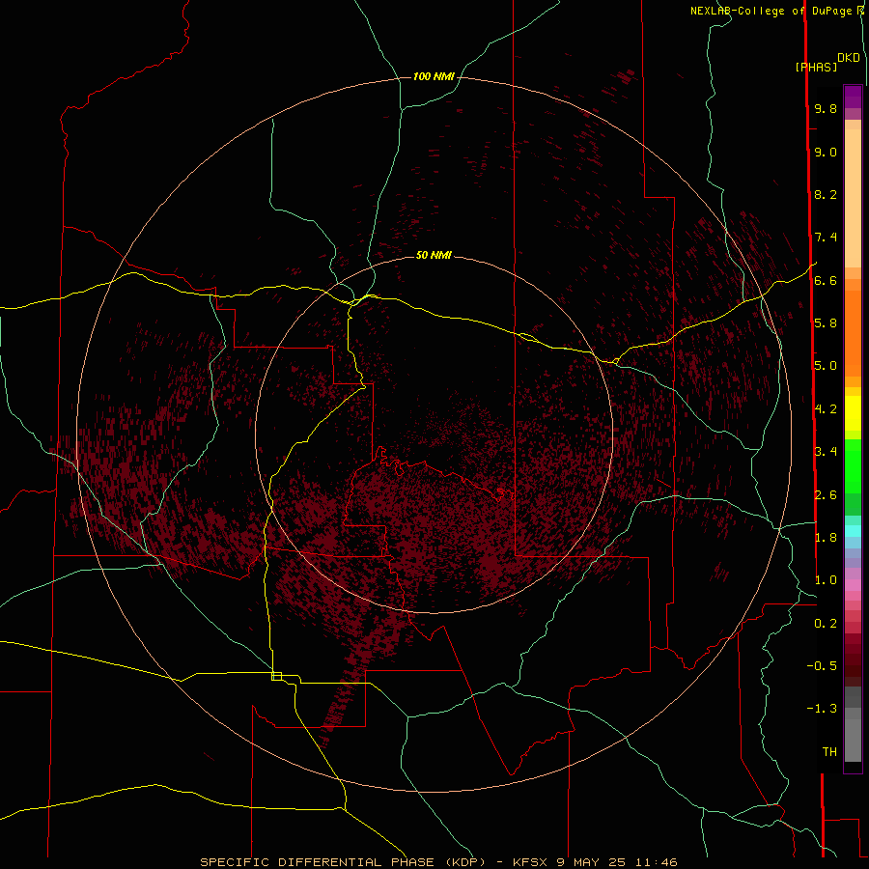
Task: Click the 1.0 value on color scale
Action: click(826, 580)
